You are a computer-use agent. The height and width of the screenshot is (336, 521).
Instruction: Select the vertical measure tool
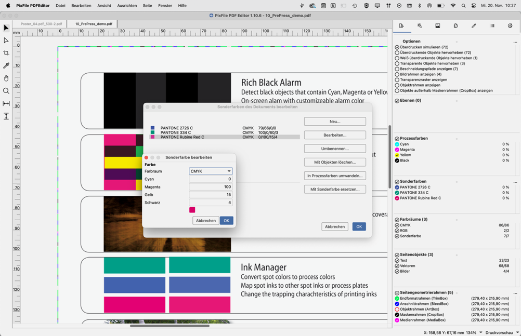6,116
